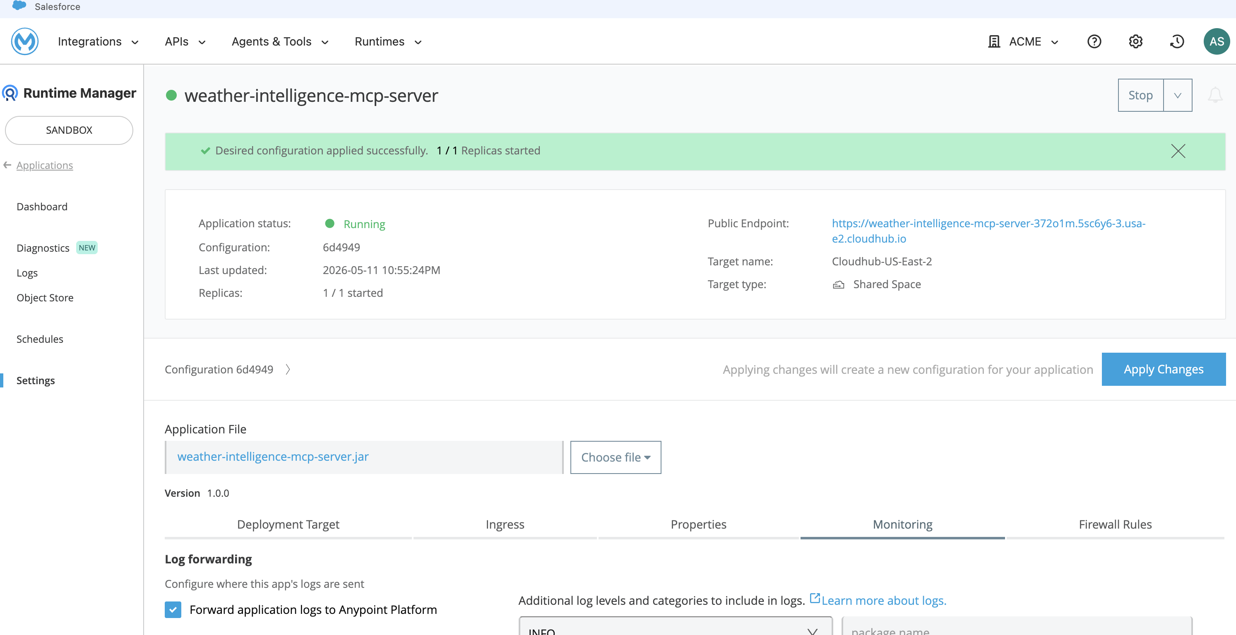Viewport: 1236px width, 635px height.
Task: Click the Last updated timestamp 2026-05-11
Action: (x=382, y=270)
